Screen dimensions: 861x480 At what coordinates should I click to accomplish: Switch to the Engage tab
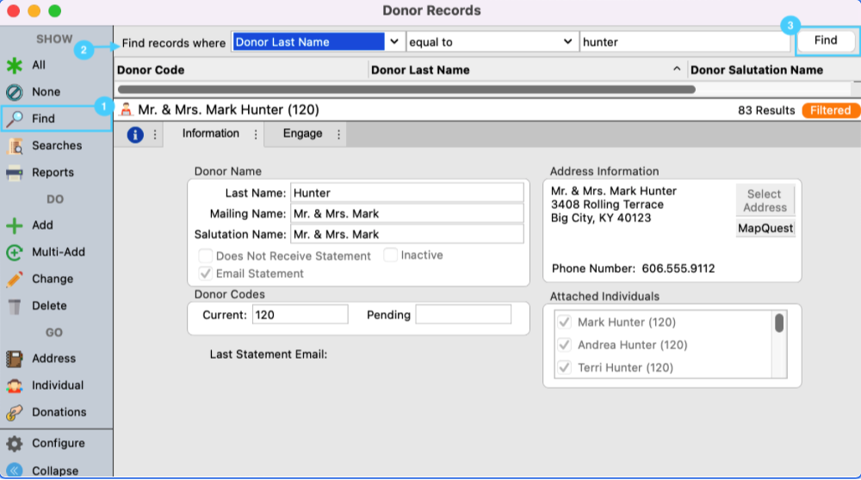coord(302,133)
